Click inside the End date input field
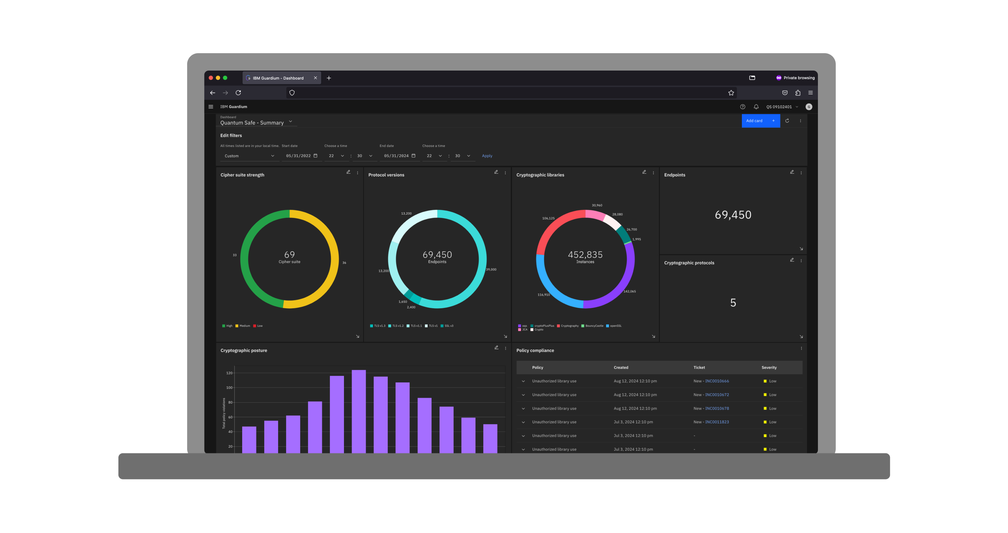Image resolution: width=1008 pixels, height=533 pixels. tap(395, 155)
